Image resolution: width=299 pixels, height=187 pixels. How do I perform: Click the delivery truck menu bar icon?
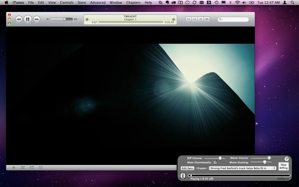173,3
